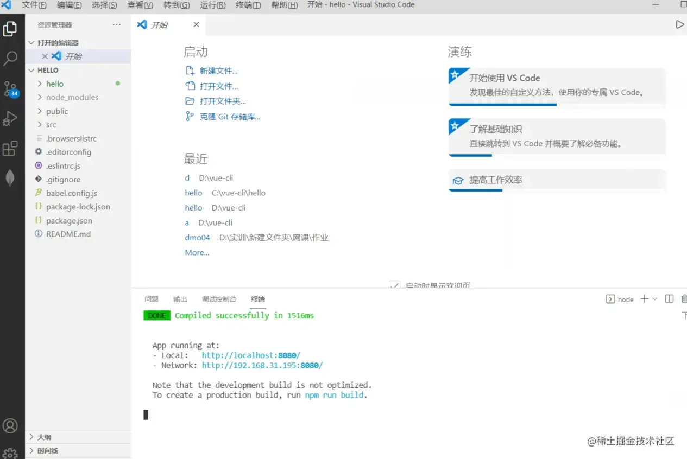Open the Extensions view
Image resolution: width=687 pixels, height=459 pixels.
[x=10, y=149]
